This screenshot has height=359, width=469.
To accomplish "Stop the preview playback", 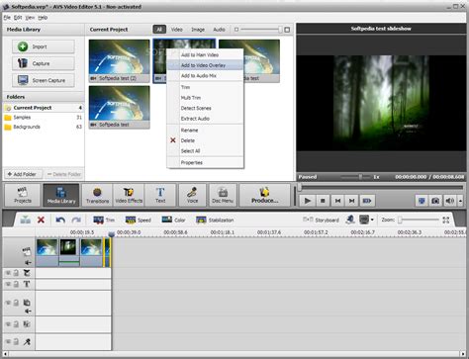I will [x=323, y=201].
